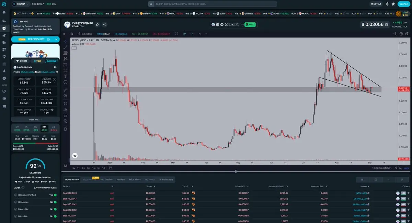Select the 24h stats timeframe
The image size is (412, 223).
coord(44,129)
